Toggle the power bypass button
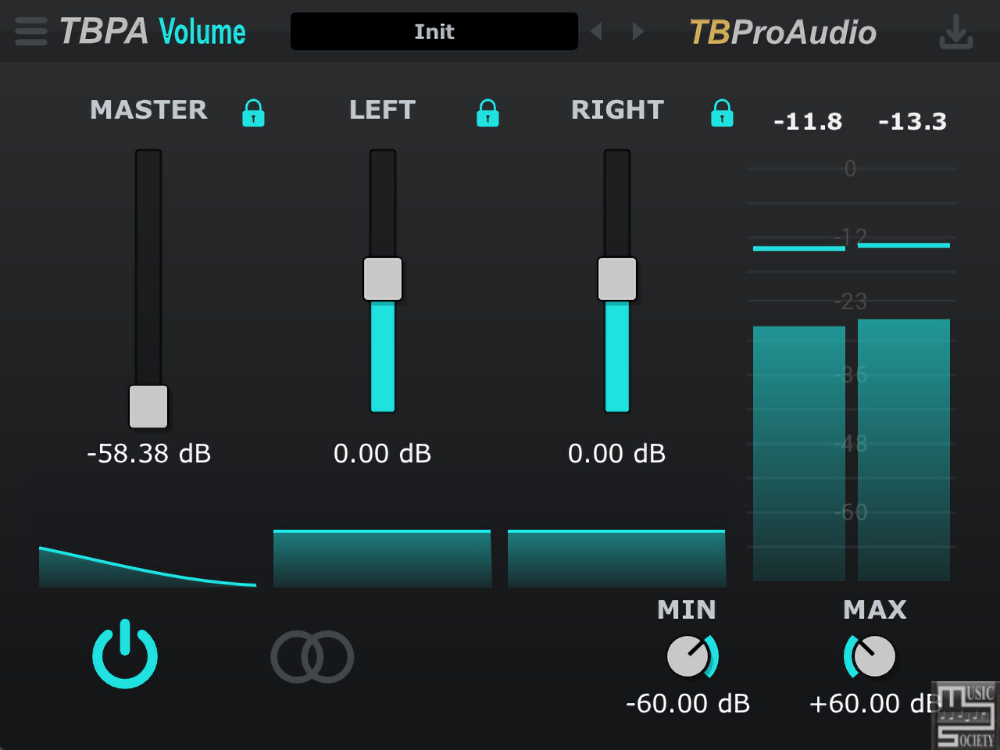This screenshot has width=1000, height=750. [x=125, y=654]
